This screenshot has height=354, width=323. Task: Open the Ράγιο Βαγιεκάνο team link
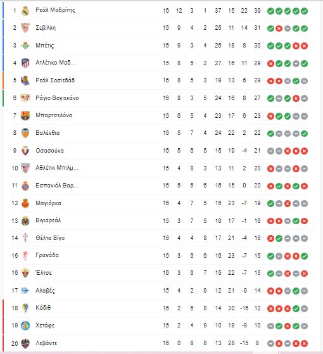coord(57,98)
